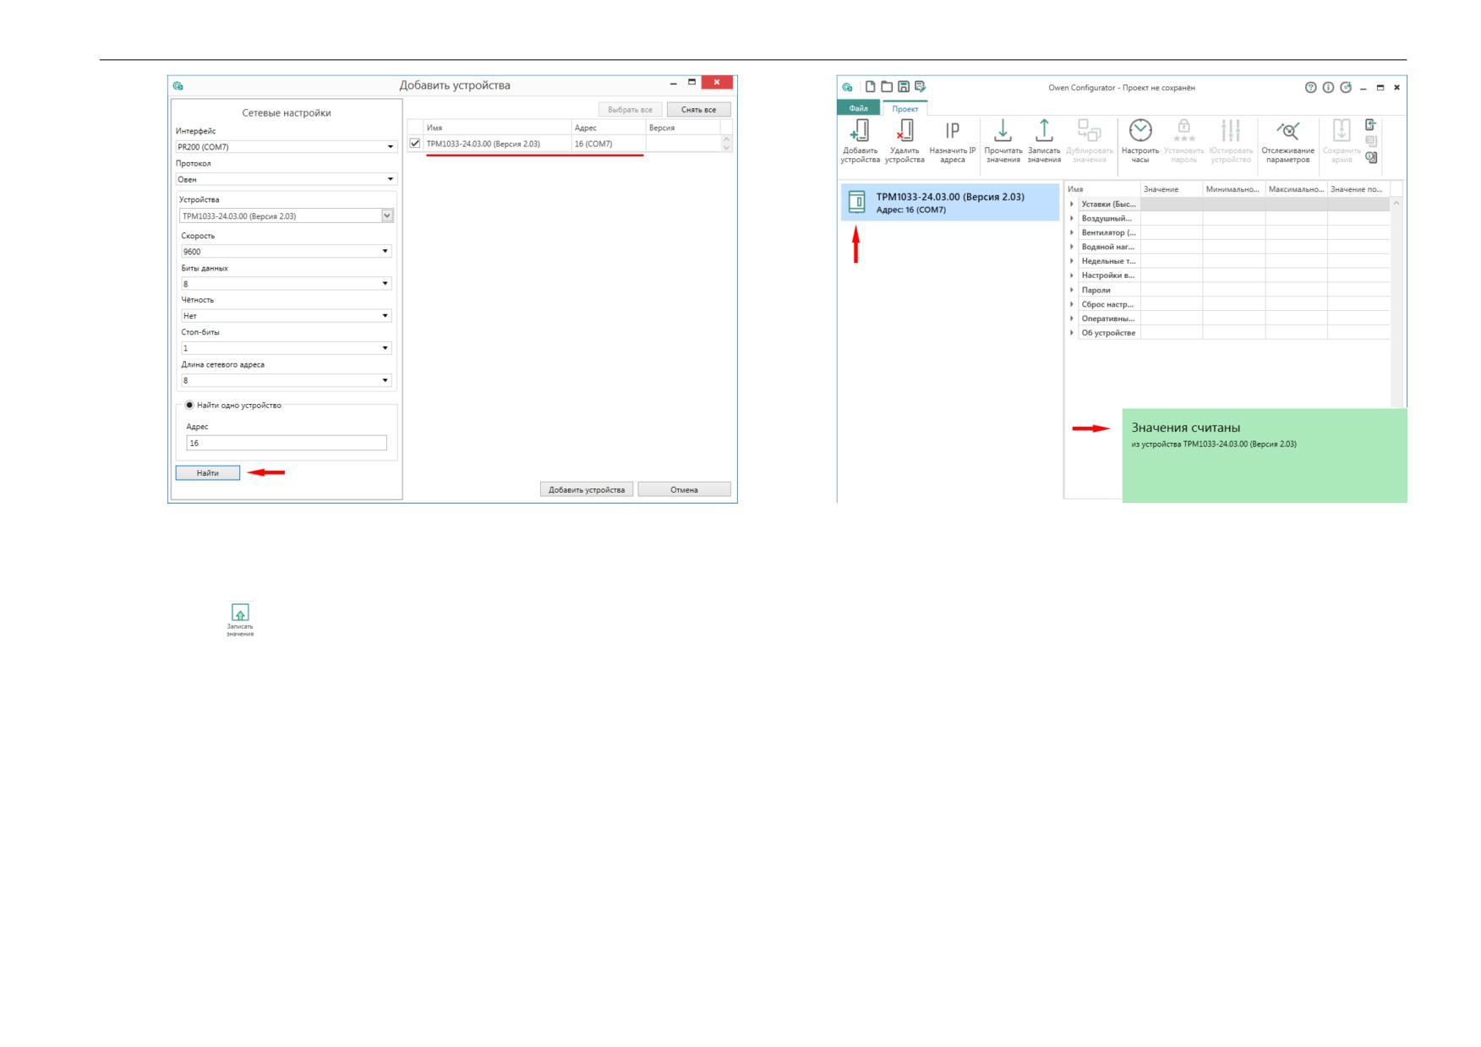Open the Протокол Овен dropdown
Screen dimensions: 1481x1047
tap(286, 179)
